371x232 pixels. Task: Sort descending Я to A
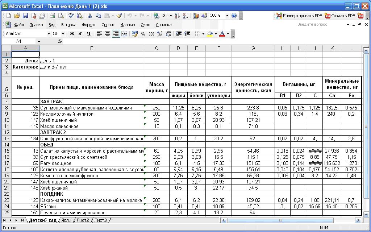(x=185, y=16)
